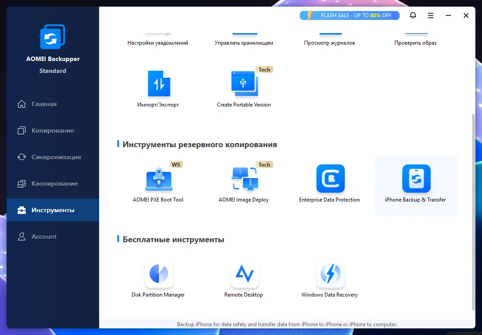Click the Бесплатные инструменты heading
482x335 pixels.
coord(174,240)
